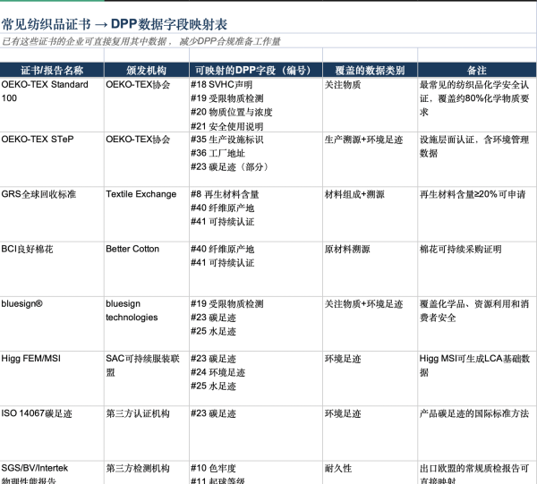
Task: Select header cell '备注'
Action: point(477,70)
